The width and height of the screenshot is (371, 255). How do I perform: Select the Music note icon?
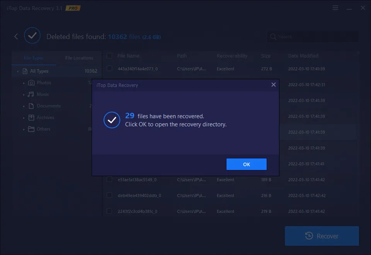click(32, 94)
